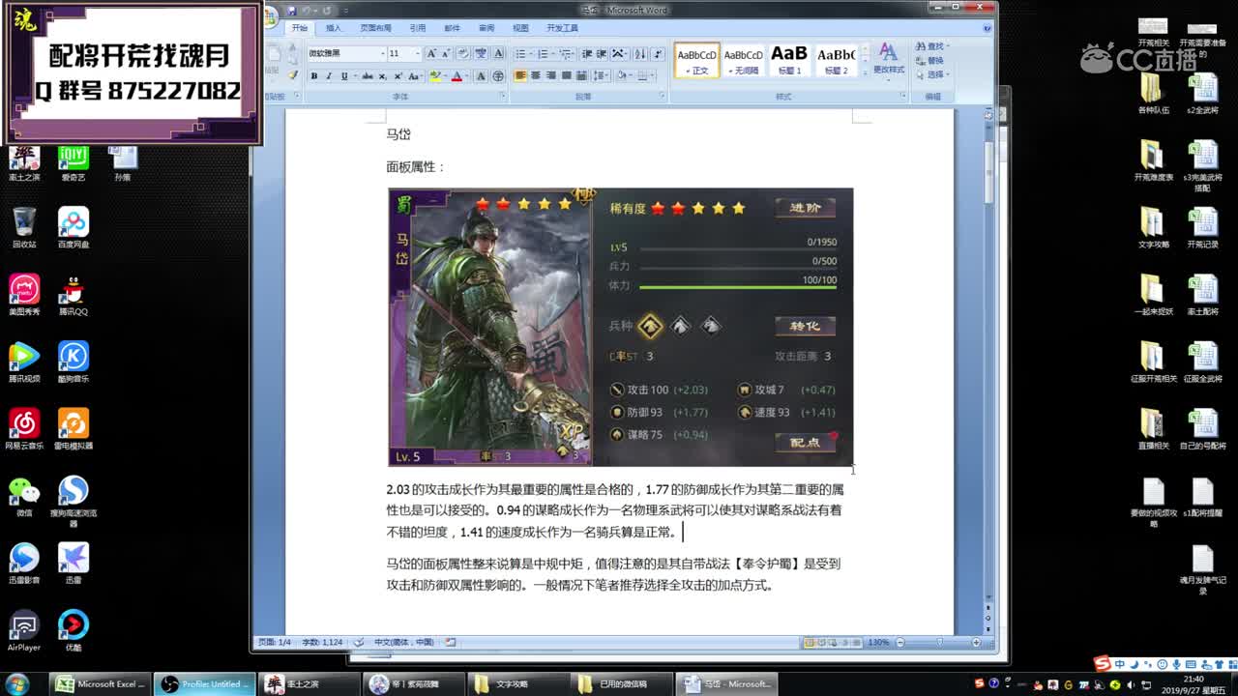Open the Change Case Aa dropdown
Screen dimensions: 1238x696
pyautogui.click(x=415, y=76)
